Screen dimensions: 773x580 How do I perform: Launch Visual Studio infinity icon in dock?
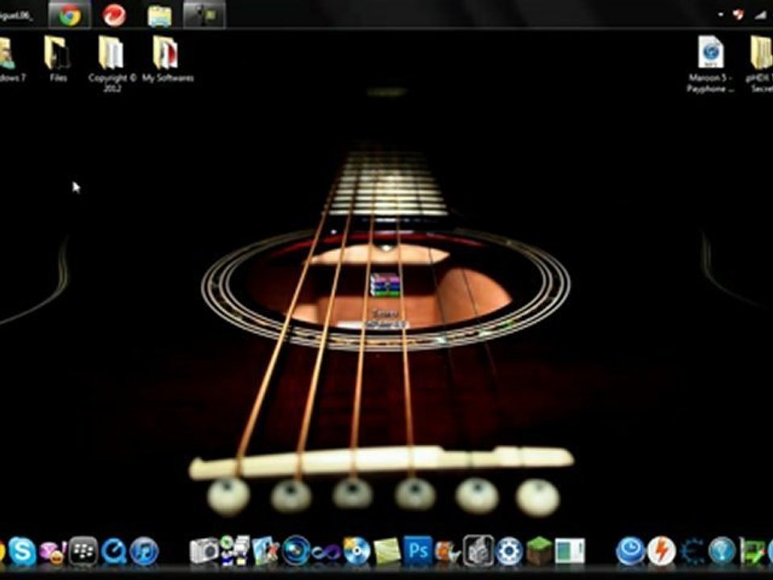tap(326, 552)
